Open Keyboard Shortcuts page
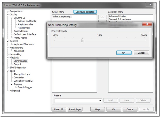The height and width of the screenshot is (117, 160). 24,44
